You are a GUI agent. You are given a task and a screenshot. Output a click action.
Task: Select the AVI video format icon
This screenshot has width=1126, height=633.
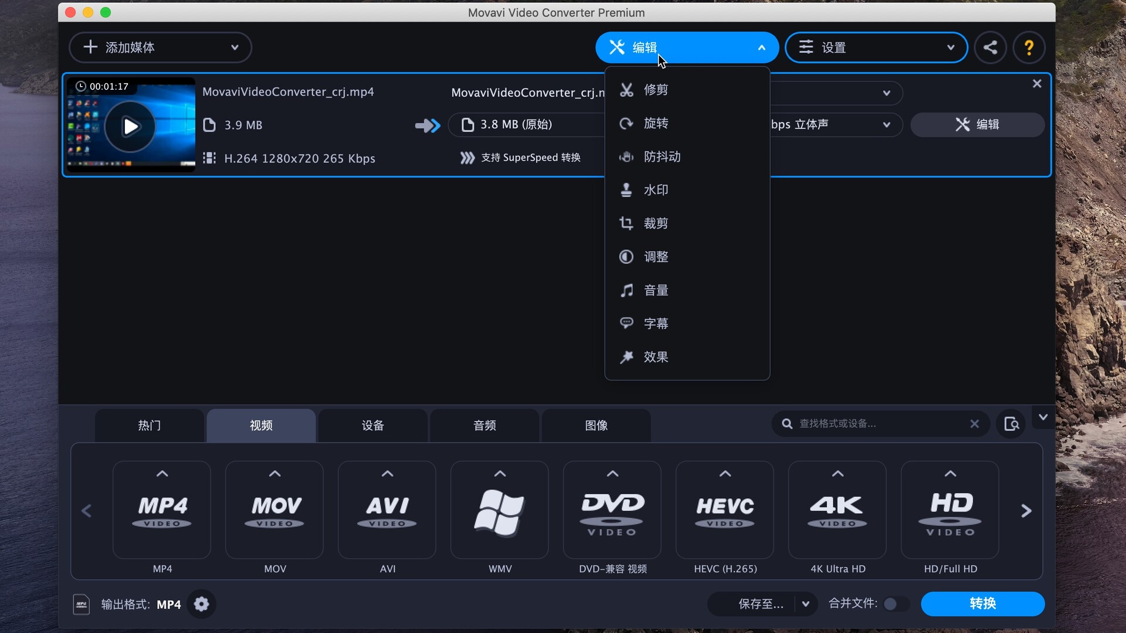point(387,510)
